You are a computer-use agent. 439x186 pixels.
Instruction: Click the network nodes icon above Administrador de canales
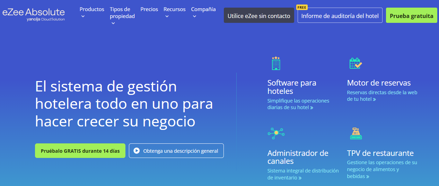[x=276, y=133]
